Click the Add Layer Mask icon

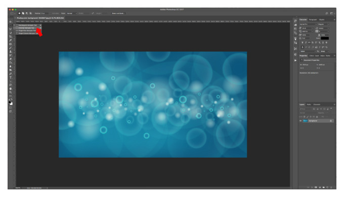pyautogui.click(x=316, y=187)
